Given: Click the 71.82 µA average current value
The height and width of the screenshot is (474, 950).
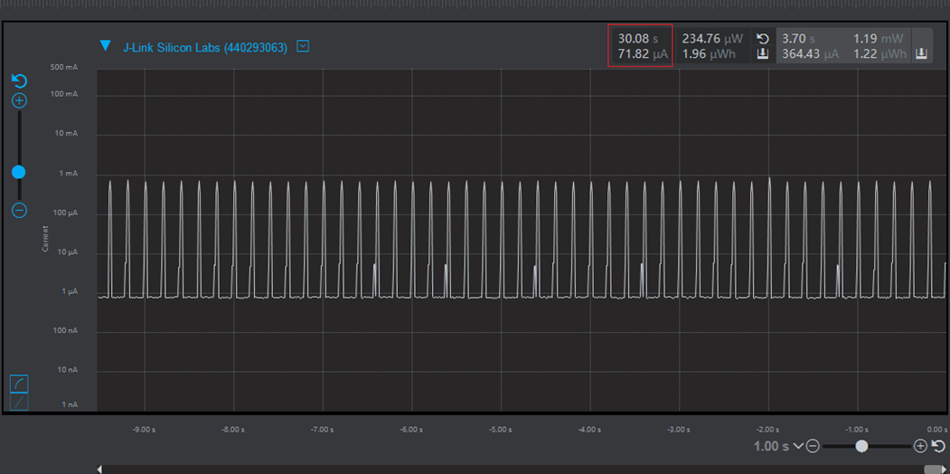Looking at the screenshot, I should coord(642,54).
